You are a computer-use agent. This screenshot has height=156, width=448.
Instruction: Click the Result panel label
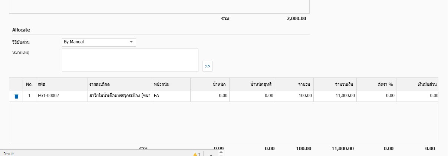coord(9,154)
